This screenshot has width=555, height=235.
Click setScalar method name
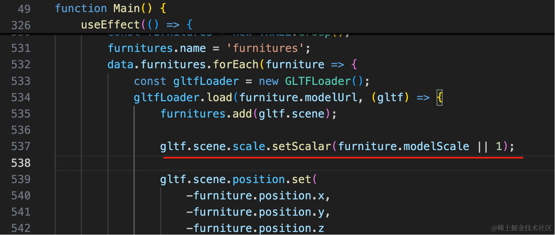[301, 146]
